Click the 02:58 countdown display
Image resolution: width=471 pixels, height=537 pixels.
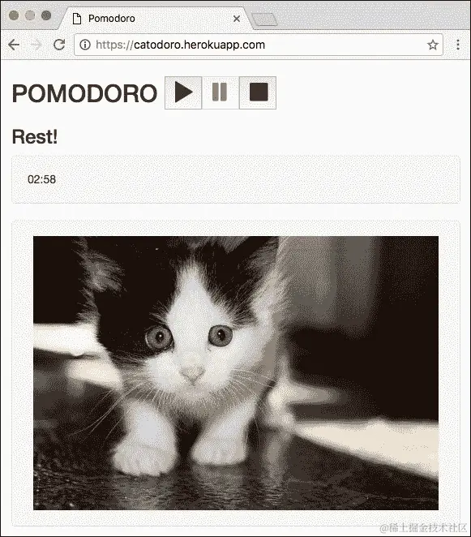42,179
